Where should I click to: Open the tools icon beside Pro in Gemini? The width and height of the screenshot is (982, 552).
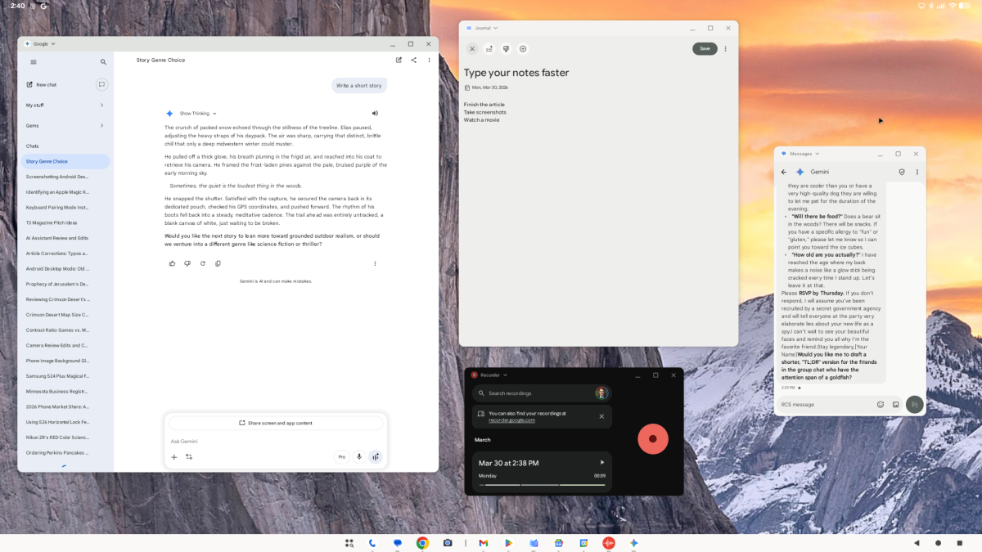pyautogui.click(x=189, y=456)
